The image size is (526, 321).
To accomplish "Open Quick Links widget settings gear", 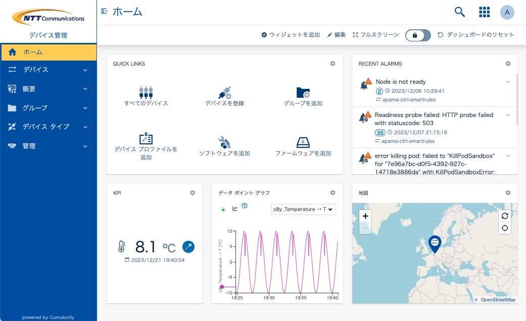I will 332,64.
